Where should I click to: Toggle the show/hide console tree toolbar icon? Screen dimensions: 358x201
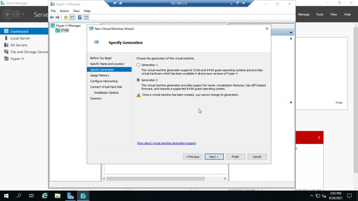72,17
